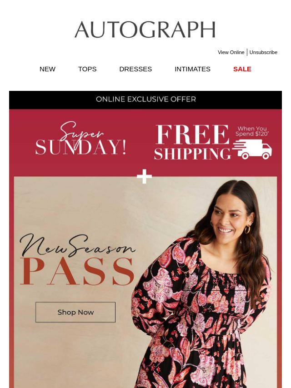291x388 pixels.
Task: Click the When You Spend $120 note
Action: [x=252, y=131]
